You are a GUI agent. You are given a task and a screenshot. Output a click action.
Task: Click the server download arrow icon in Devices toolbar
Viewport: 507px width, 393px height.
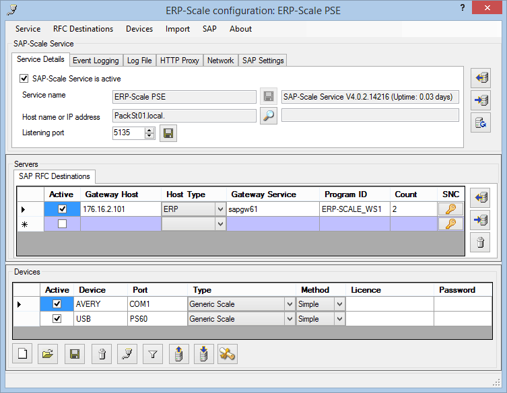coord(204,354)
